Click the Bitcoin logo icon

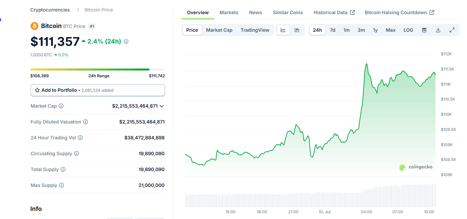pos(34,26)
